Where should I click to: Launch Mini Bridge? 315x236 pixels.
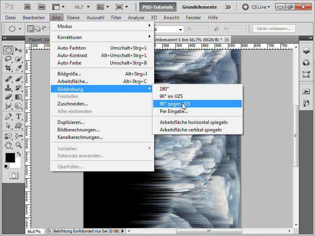[42, 7]
